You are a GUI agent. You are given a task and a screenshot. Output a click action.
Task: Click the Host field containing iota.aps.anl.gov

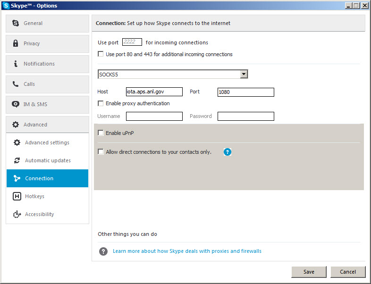154,92
